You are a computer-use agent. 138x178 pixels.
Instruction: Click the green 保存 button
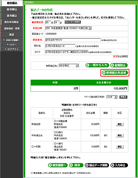76,165
